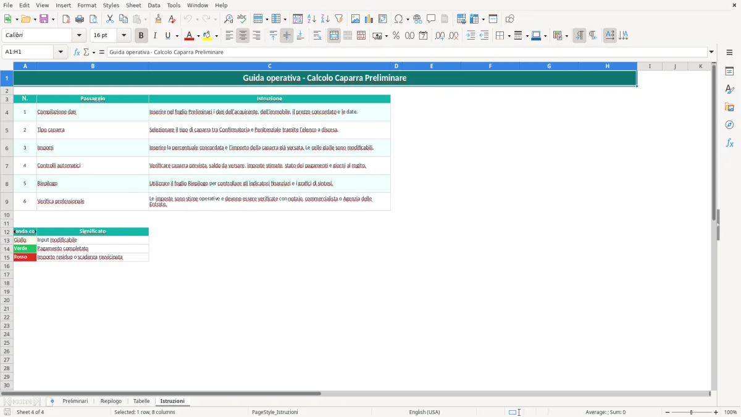Open sidebar Gallery panel icon
The width and height of the screenshot is (741, 417).
click(729, 107)
